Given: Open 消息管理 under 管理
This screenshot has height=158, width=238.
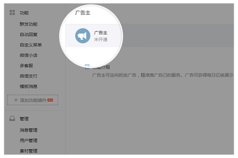Looking at the screenshot, I should 29,130.
